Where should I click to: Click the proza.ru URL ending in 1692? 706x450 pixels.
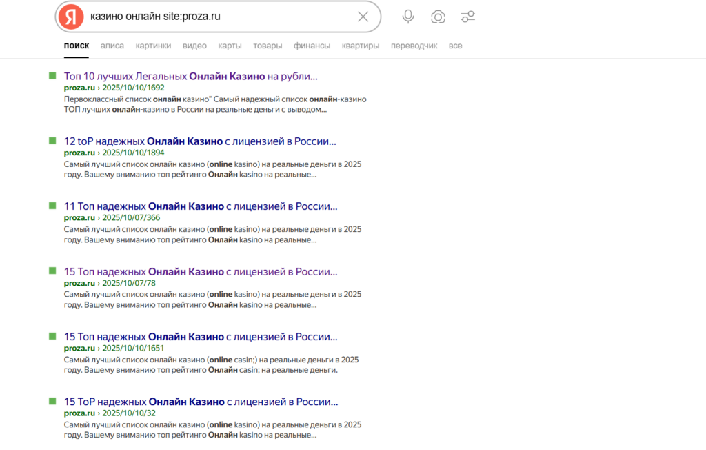[114, 88]
